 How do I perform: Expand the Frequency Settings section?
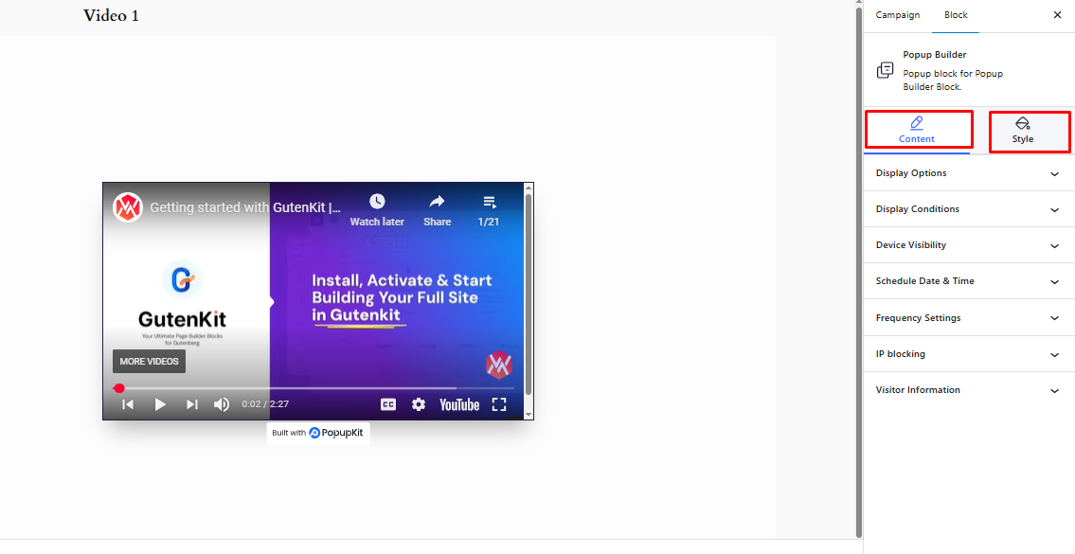(968, 318)
